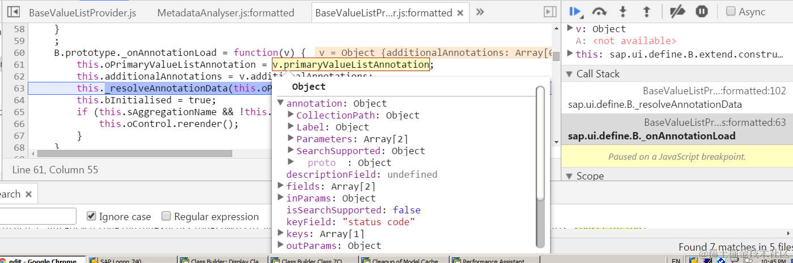Screen dimensions: 793x263
Task: Click the descriptionField undefined entry
Action: [x=361, y=174]
